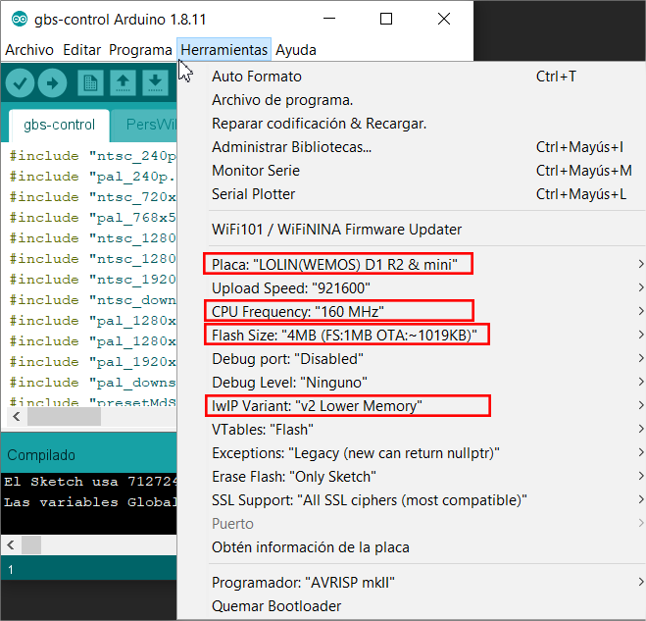Click the Verify (checkmark) toolbar icon
This screenshot has height=621, width=646.
tap(21, 83)
